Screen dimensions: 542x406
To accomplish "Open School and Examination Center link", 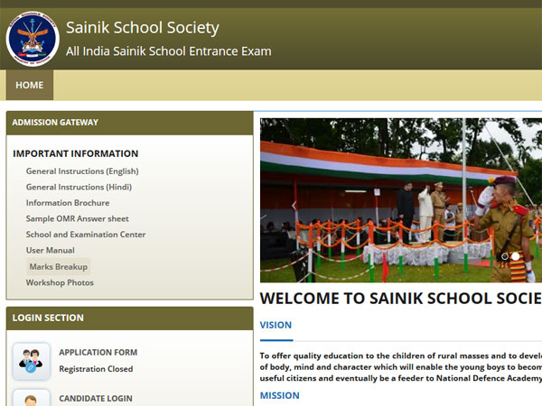I will [x=86, y=235].
